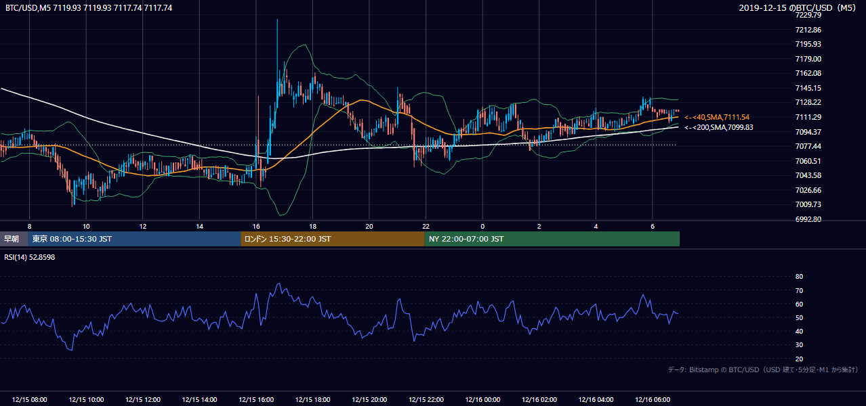Click the 早朝 session bar

click(x=14, y=239)
